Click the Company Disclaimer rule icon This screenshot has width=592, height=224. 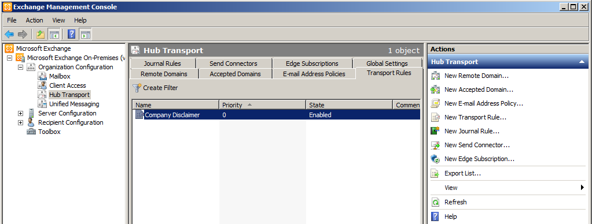point(139,115)
